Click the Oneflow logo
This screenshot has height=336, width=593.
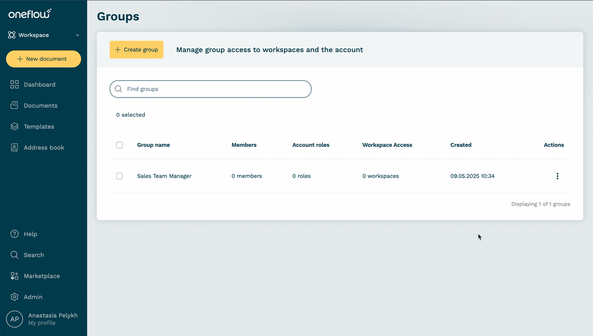tap(29, 14)
